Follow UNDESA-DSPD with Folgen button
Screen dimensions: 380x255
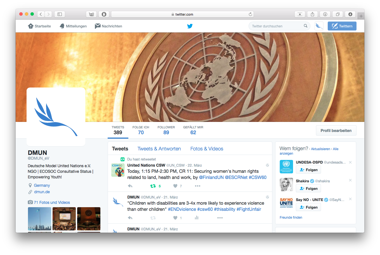click(308, 170)
